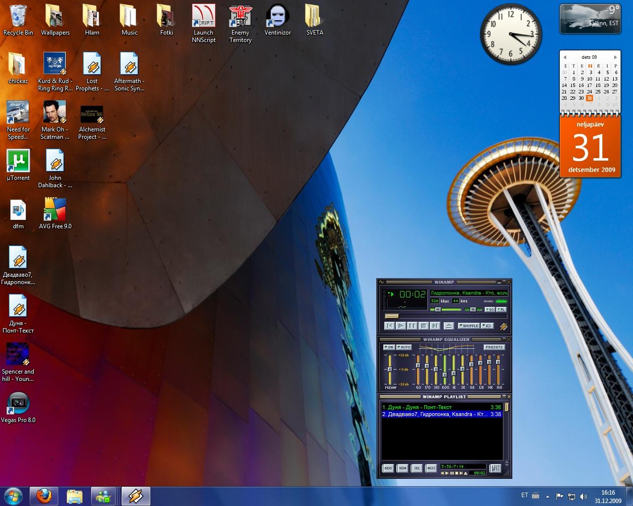Stop playback in Winamp main window

coord(423,326)
